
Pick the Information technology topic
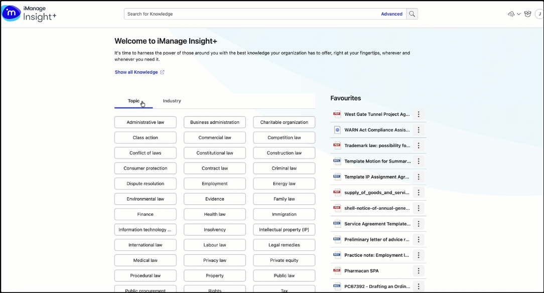point(146,230)
